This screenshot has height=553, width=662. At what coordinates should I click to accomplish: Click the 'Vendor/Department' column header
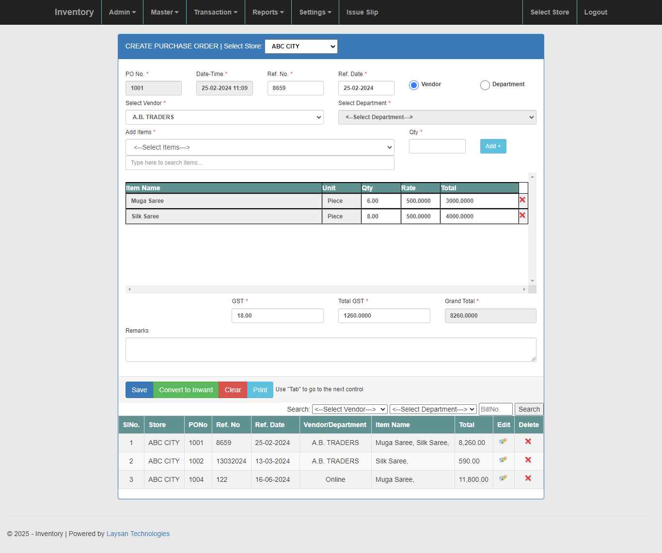[335, 425]
